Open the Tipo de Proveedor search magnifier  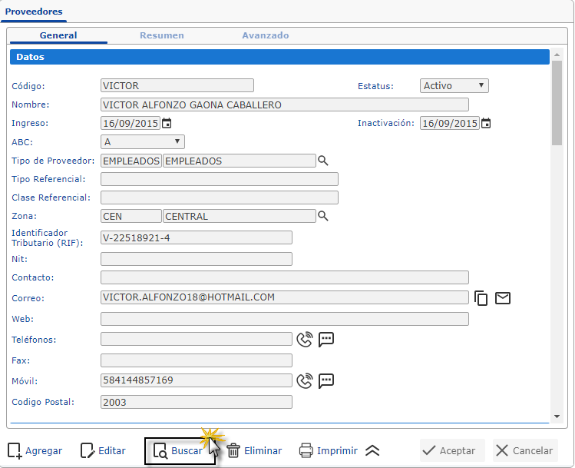[323, 161]
